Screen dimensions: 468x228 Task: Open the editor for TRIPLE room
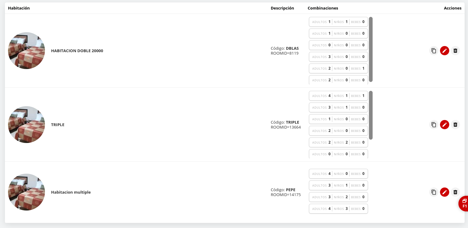(x=444, y=125)
